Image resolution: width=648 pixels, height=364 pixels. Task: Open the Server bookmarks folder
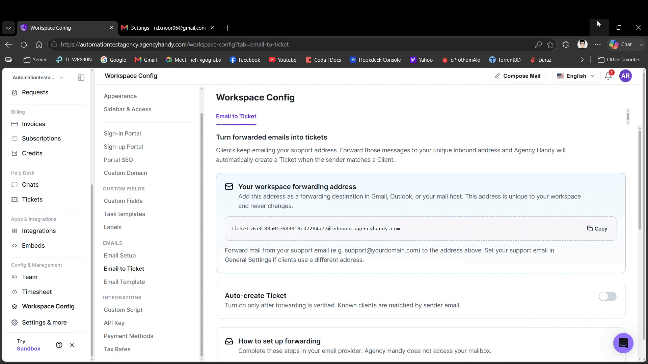[35, 60]
